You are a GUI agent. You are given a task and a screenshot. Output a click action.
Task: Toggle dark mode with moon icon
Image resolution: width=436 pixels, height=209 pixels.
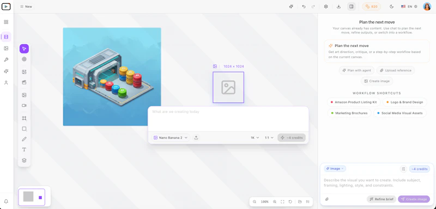click(x=392, y=7)
